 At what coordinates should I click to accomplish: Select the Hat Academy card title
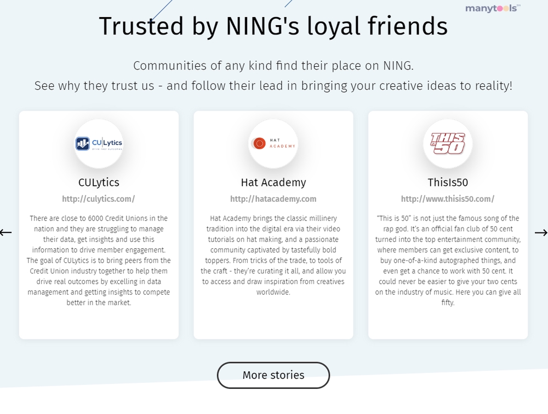click(x=273, y=183)
